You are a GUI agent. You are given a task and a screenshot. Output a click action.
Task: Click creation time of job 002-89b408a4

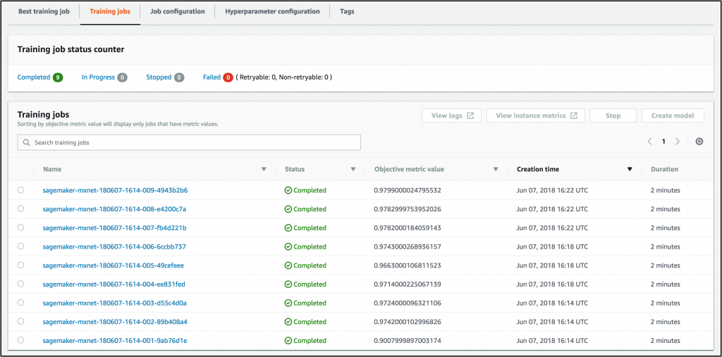[552, 322]
